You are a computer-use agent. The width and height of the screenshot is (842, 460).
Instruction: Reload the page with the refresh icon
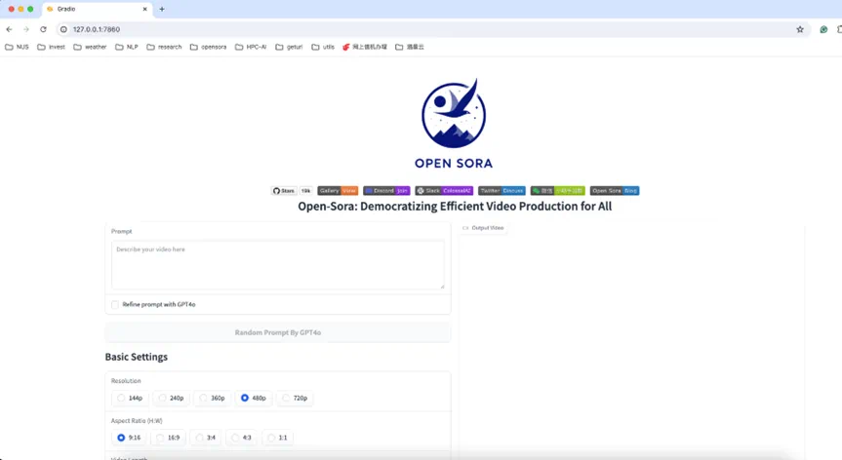(x=43, y=29)
